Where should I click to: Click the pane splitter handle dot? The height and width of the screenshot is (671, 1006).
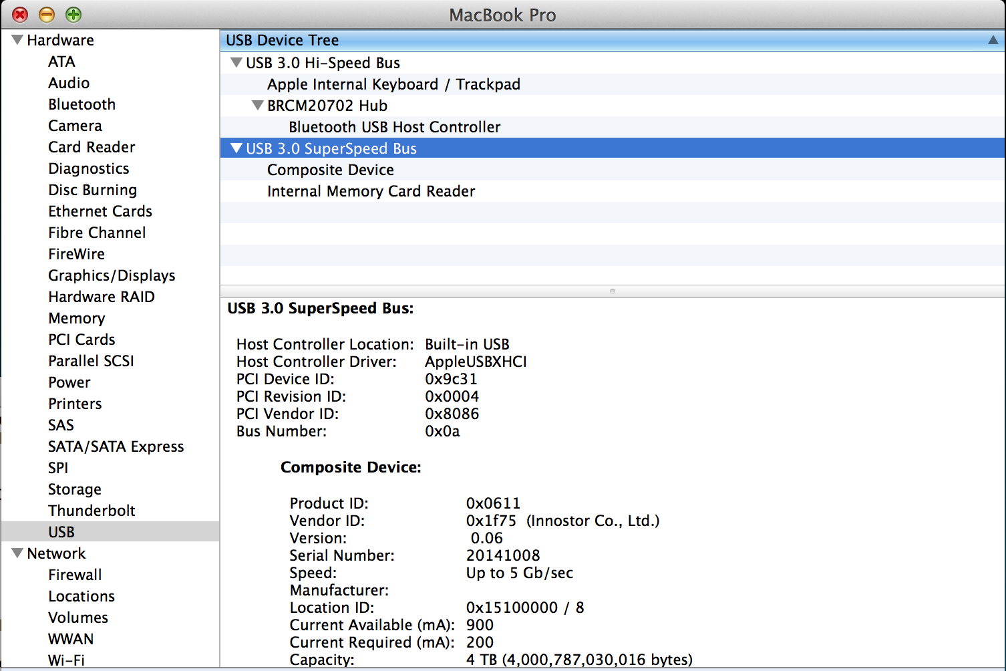(613, 291)
